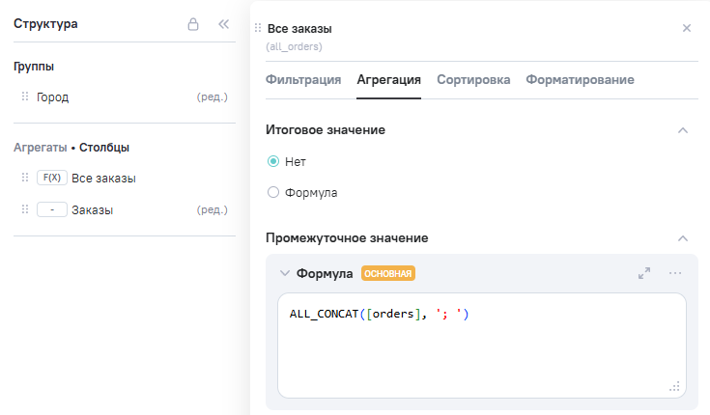Open the Сортировка tab

point(473,80)
